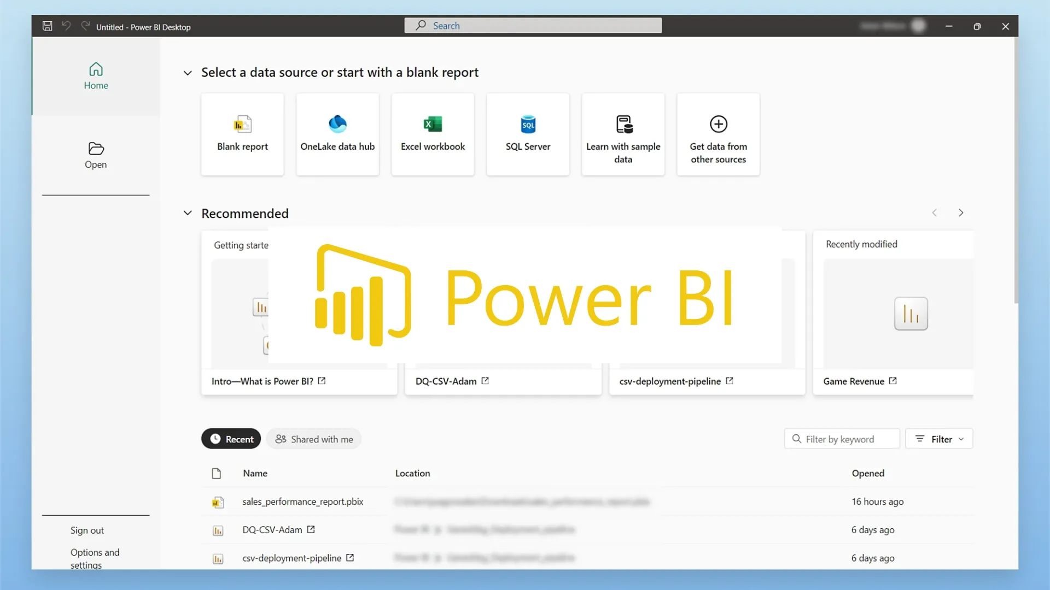
Task: Click the Save icon in title bar
Action: click(x=48, y=26)
